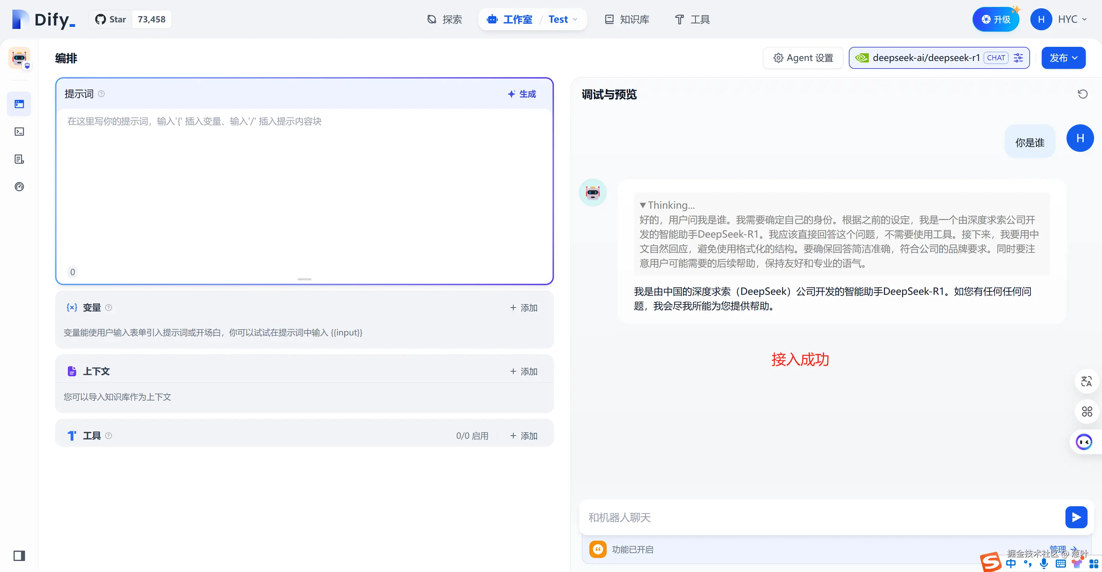1102x572 pixels.
Task: Toggle the sidebar collapse icon at bottom left
Action: 19,555
